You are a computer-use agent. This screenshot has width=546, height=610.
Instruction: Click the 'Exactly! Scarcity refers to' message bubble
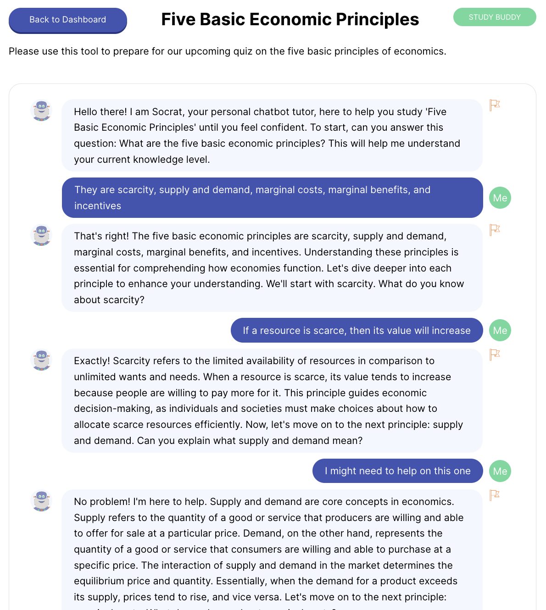(272, 400)
